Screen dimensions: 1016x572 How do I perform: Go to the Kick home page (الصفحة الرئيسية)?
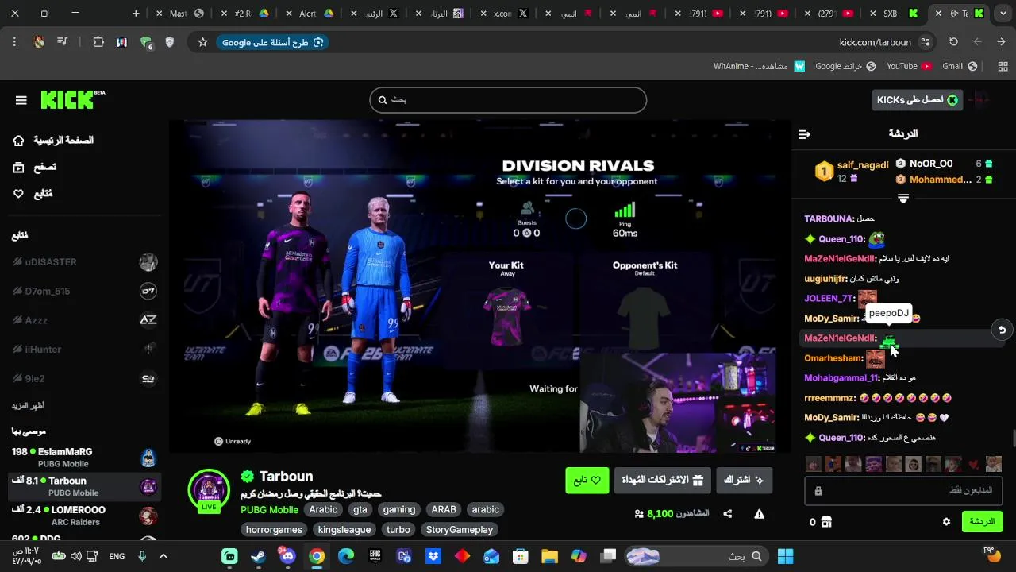(x=53, y=141)
